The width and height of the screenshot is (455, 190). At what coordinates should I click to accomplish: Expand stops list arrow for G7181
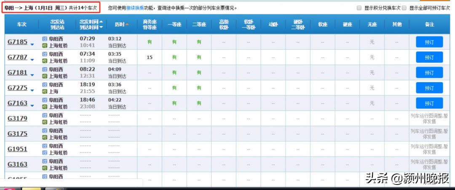coord(32,75)
